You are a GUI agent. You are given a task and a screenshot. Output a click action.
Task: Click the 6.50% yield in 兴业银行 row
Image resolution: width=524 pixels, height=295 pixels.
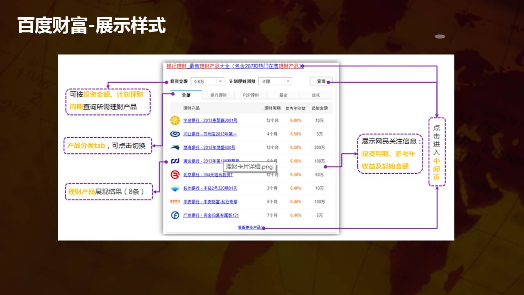[x=296, y=134]
